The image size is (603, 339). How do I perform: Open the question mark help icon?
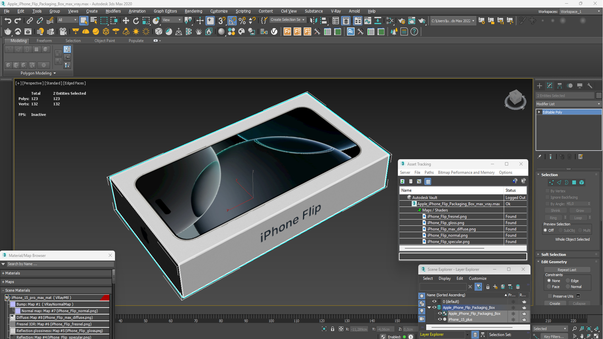point(414,32)
